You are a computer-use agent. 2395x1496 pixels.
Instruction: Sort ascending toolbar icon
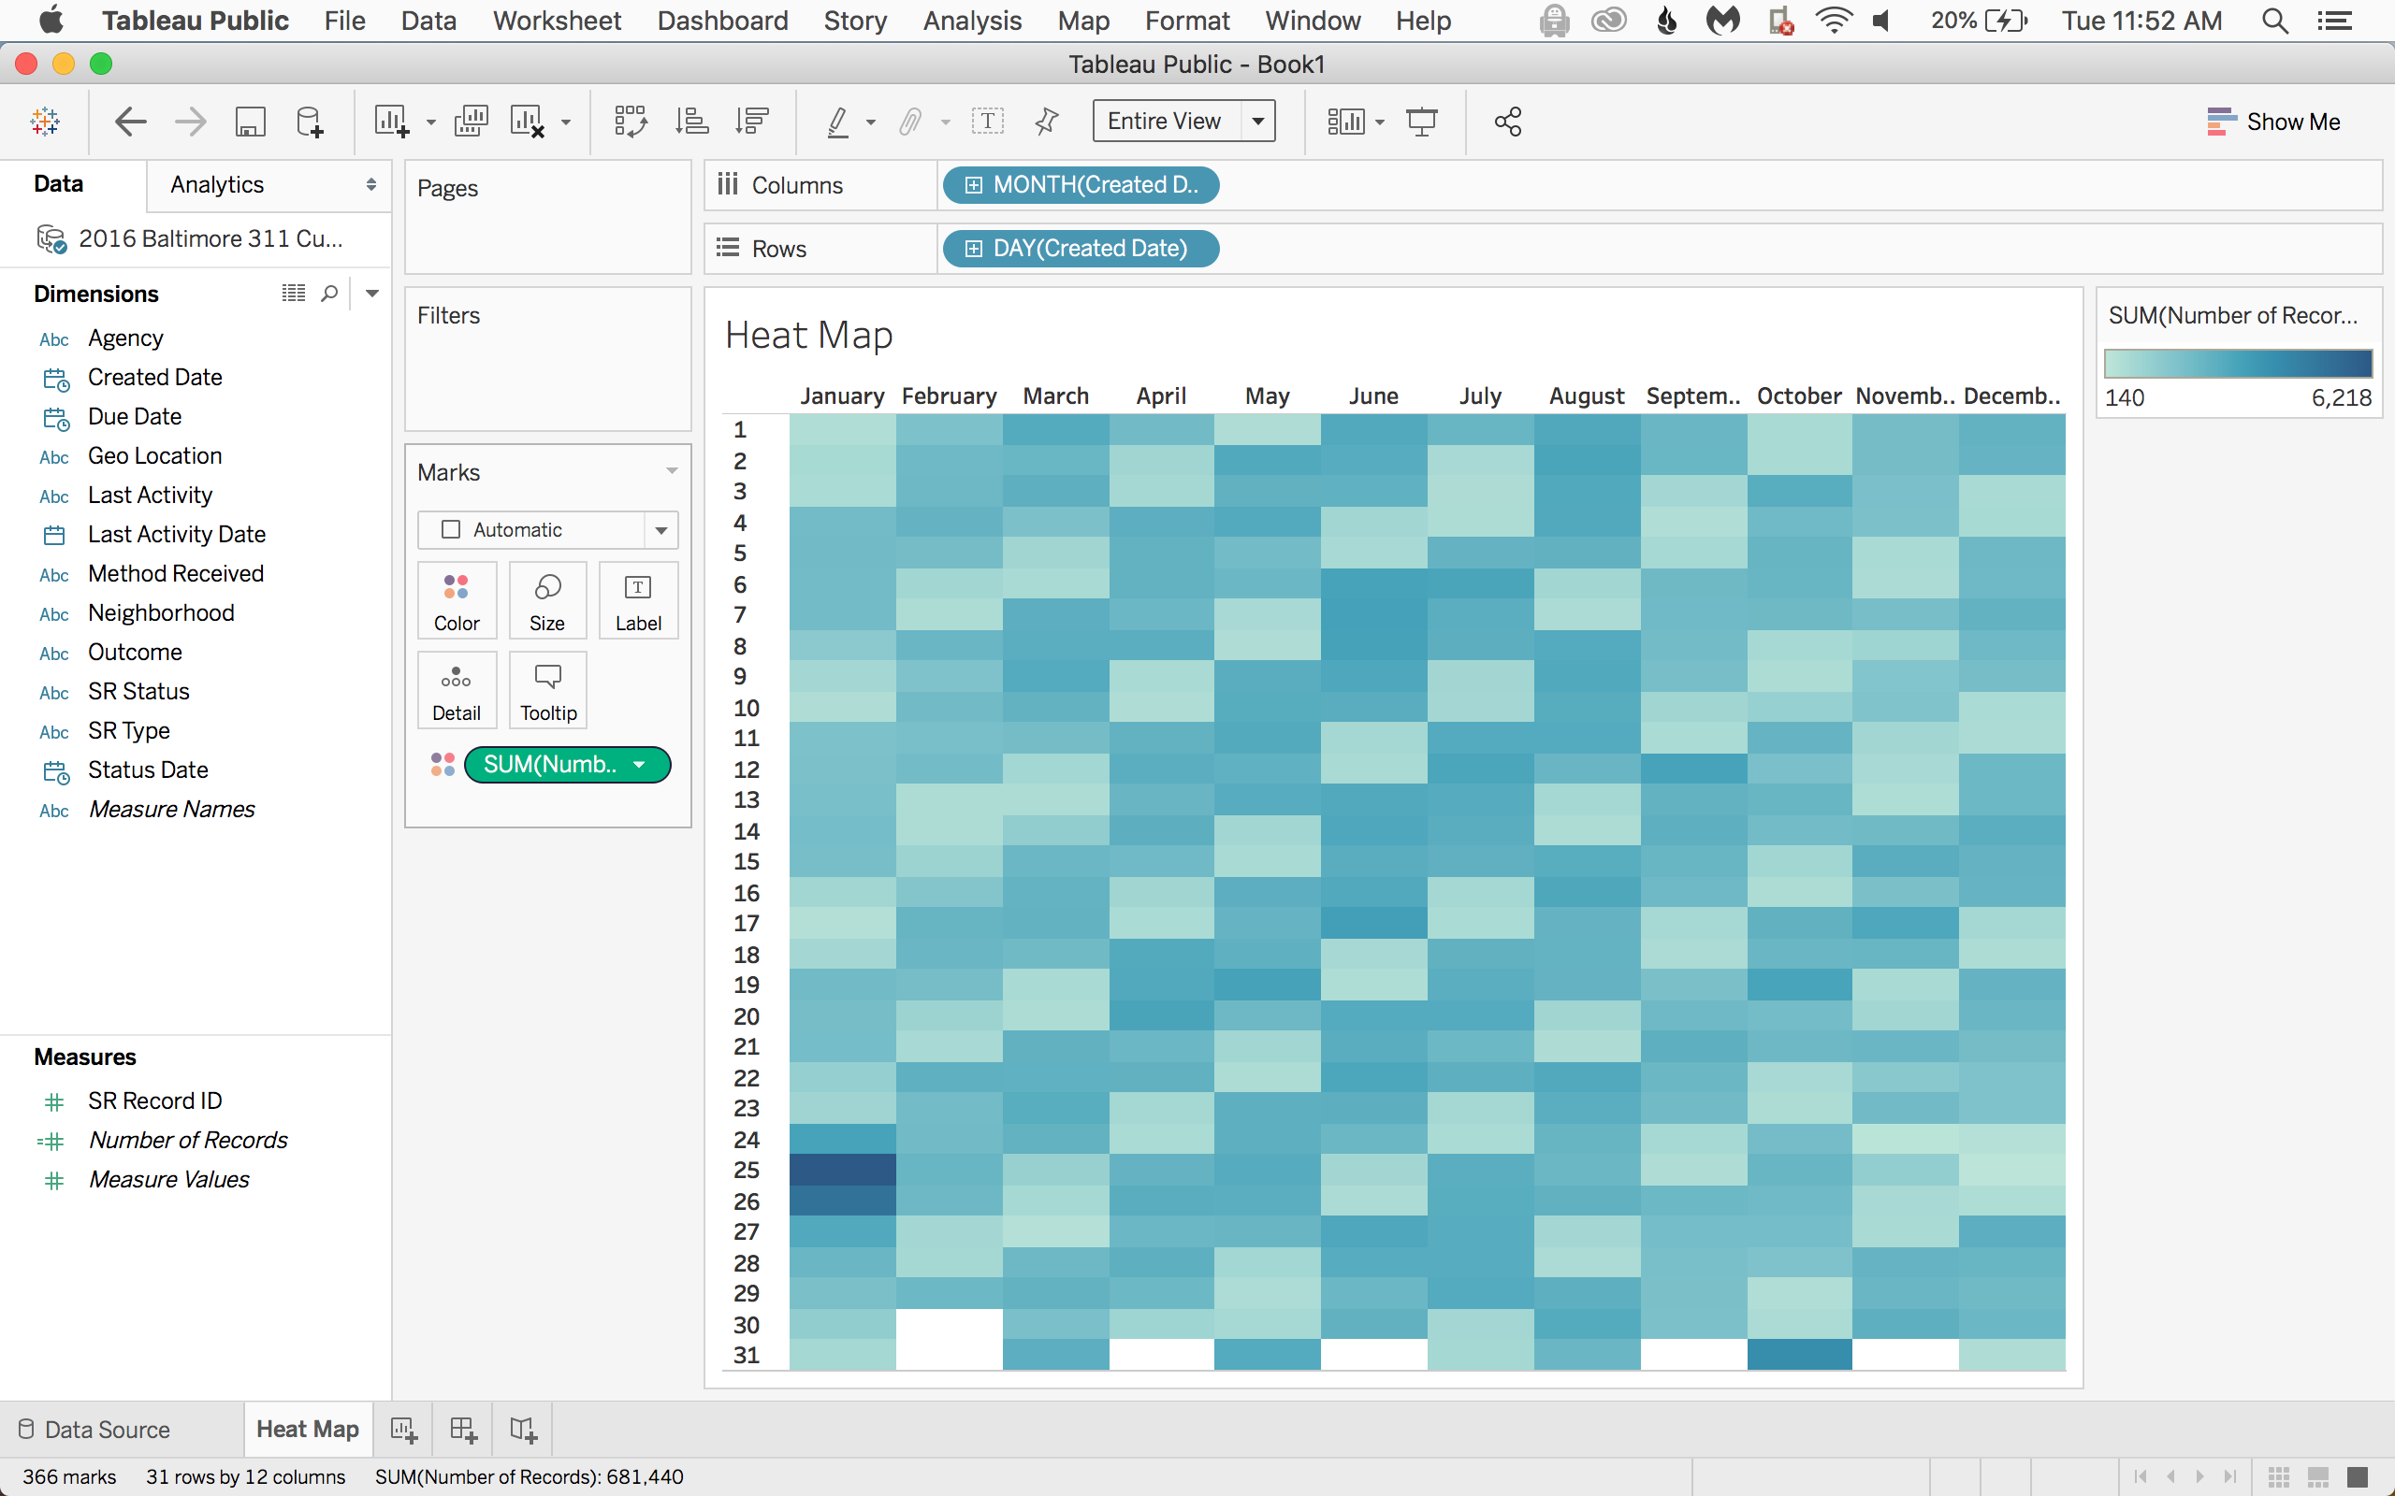691,122
